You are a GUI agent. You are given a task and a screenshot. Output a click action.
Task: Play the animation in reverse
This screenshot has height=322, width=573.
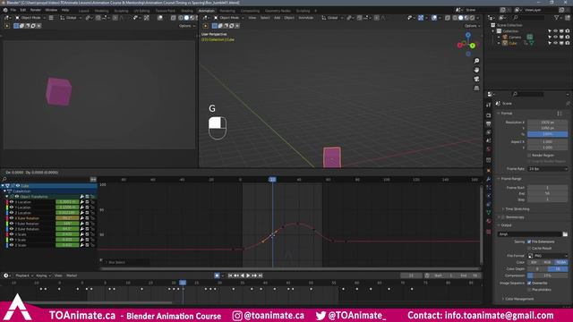coord(243,275)
